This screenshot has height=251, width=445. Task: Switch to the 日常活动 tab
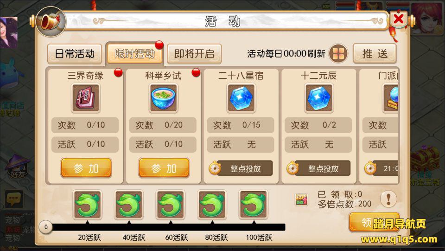pyautogui.click(x=75, y=54)
